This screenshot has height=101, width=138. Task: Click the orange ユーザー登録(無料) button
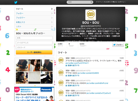[x=34, y=52]
